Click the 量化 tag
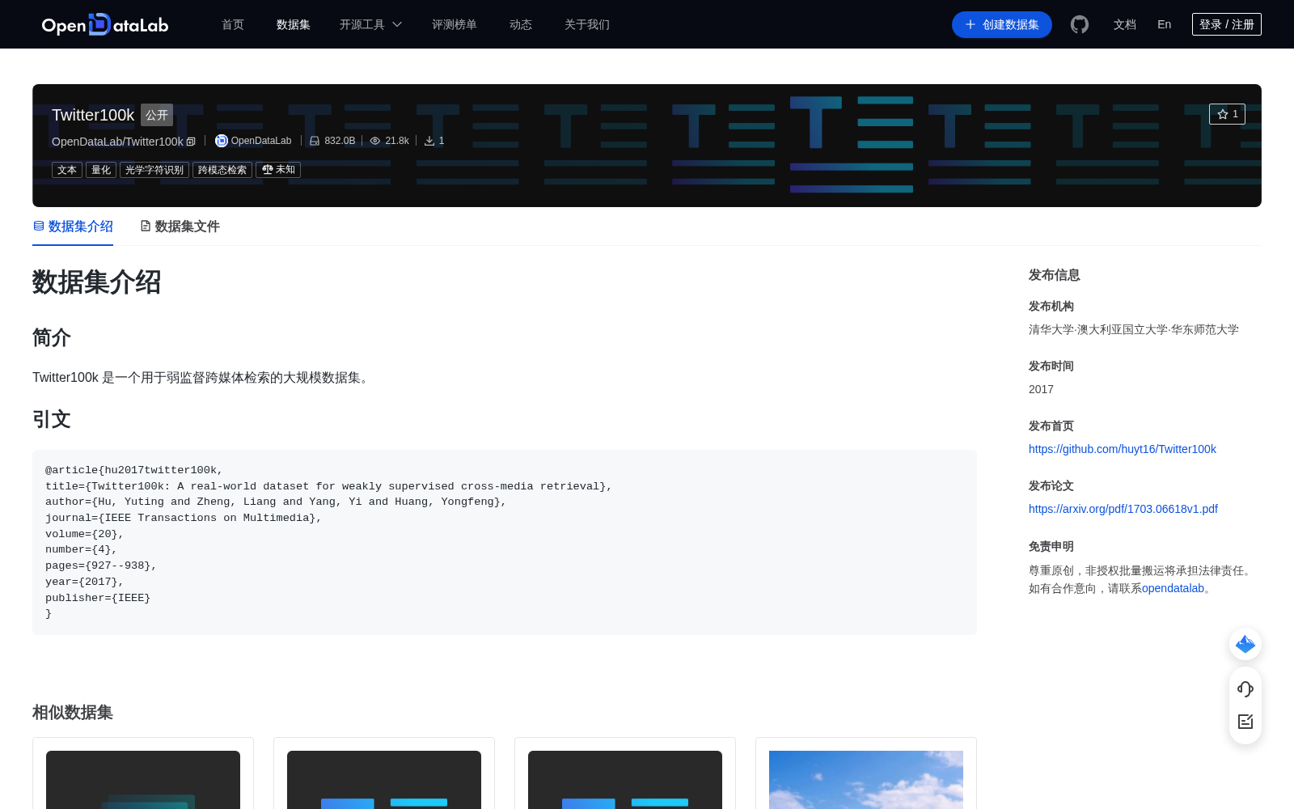Viewport: 1294px width, 809px height. 101,170
